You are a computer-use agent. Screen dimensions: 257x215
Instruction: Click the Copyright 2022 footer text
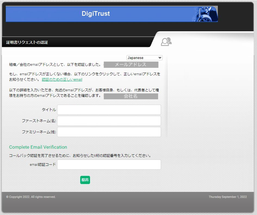pos(31,197)
